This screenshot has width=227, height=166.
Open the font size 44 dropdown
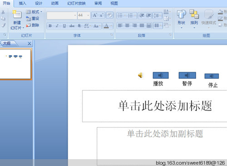[x=88, y=15]
